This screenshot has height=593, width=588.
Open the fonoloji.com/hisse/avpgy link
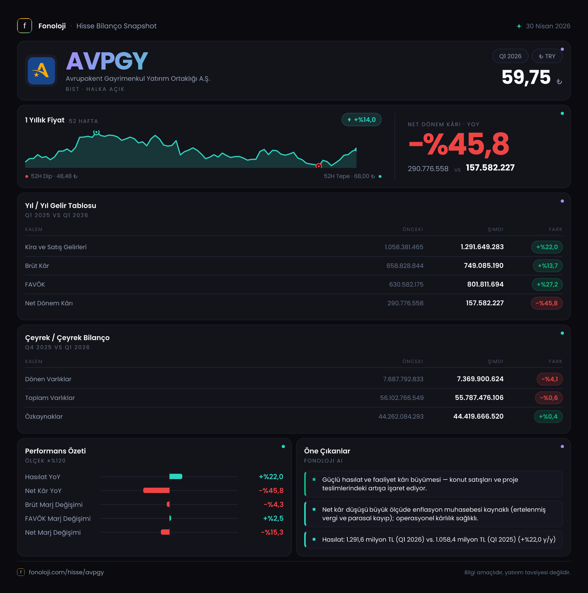pos(66,572)
